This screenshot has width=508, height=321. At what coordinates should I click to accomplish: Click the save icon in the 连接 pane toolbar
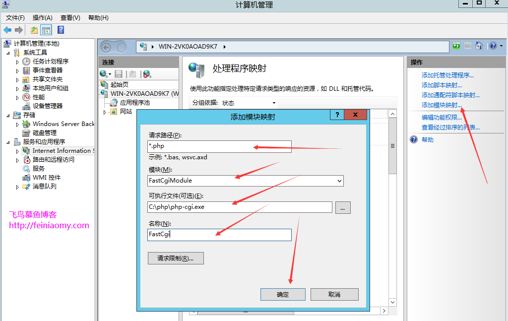(119, 74)
